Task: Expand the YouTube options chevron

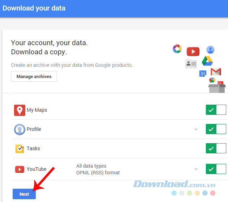Action: coord(196,169)
